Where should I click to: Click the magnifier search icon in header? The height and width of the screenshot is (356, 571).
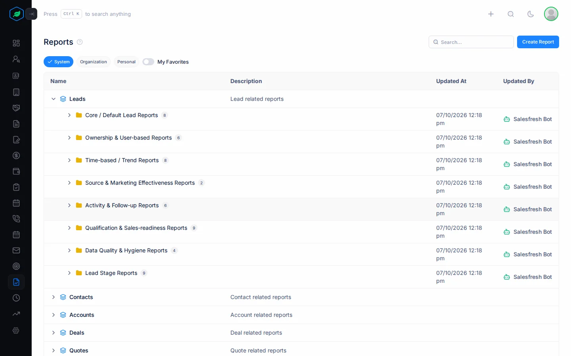[x=511, y=14]
